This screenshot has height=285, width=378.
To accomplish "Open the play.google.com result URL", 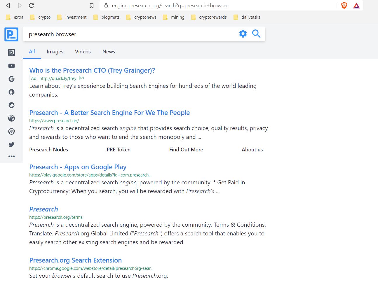I will pos(90,175).
